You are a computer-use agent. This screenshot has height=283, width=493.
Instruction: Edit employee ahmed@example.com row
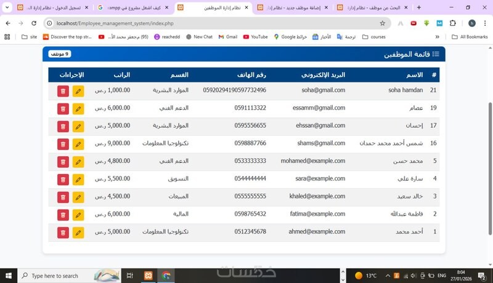(78, 233)
